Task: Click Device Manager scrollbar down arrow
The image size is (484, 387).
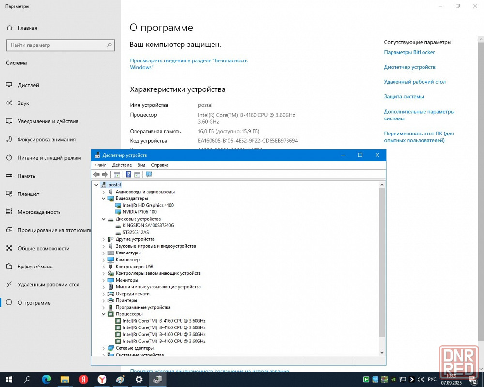Action: (382, 353)
